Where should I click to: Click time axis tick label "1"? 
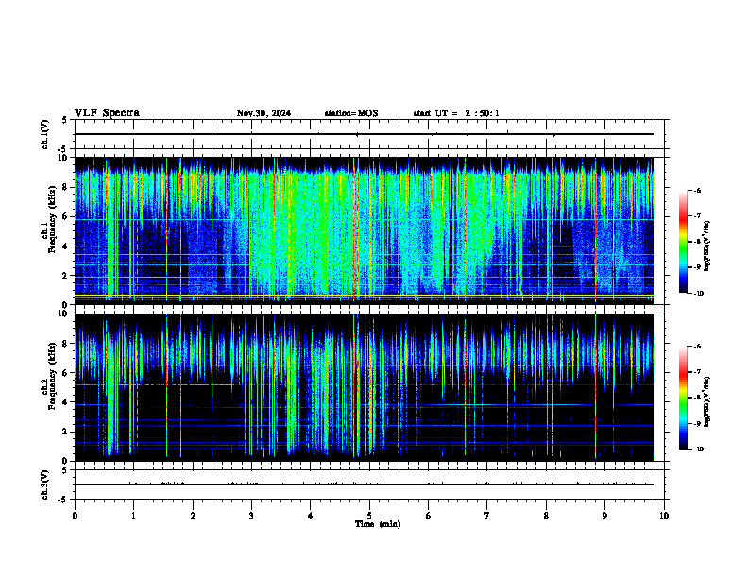[x=134, y=516]
